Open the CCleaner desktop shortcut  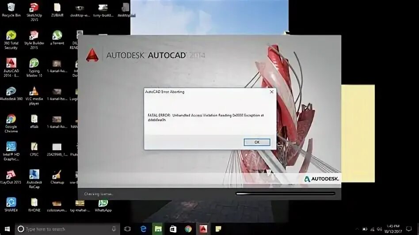pos(57,177)
